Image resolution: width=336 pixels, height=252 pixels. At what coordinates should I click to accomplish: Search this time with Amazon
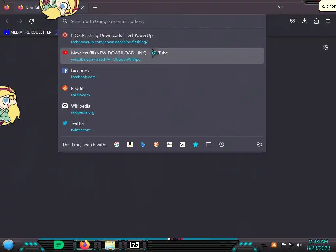pyautogui.click(x=130, y=144)
